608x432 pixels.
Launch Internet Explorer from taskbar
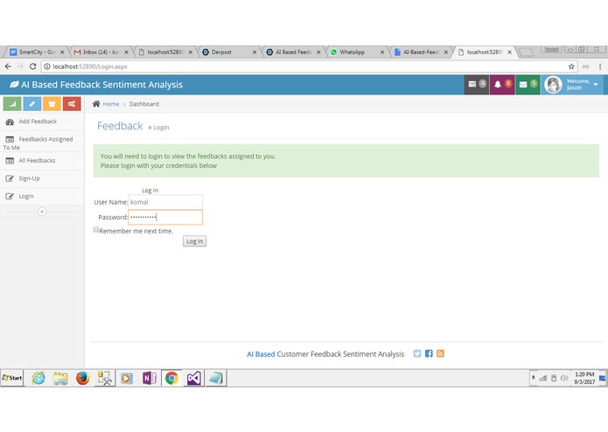coord(38,378)
